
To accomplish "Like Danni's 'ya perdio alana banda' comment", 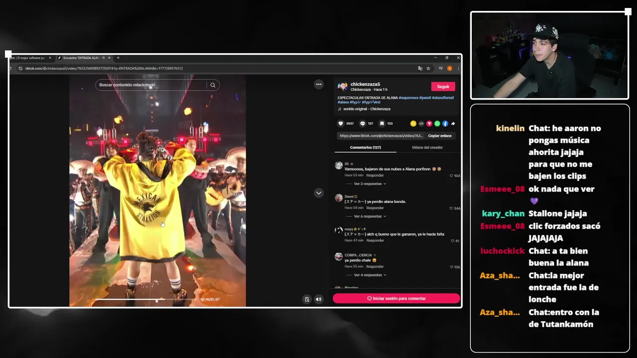I will coord(451,208).
